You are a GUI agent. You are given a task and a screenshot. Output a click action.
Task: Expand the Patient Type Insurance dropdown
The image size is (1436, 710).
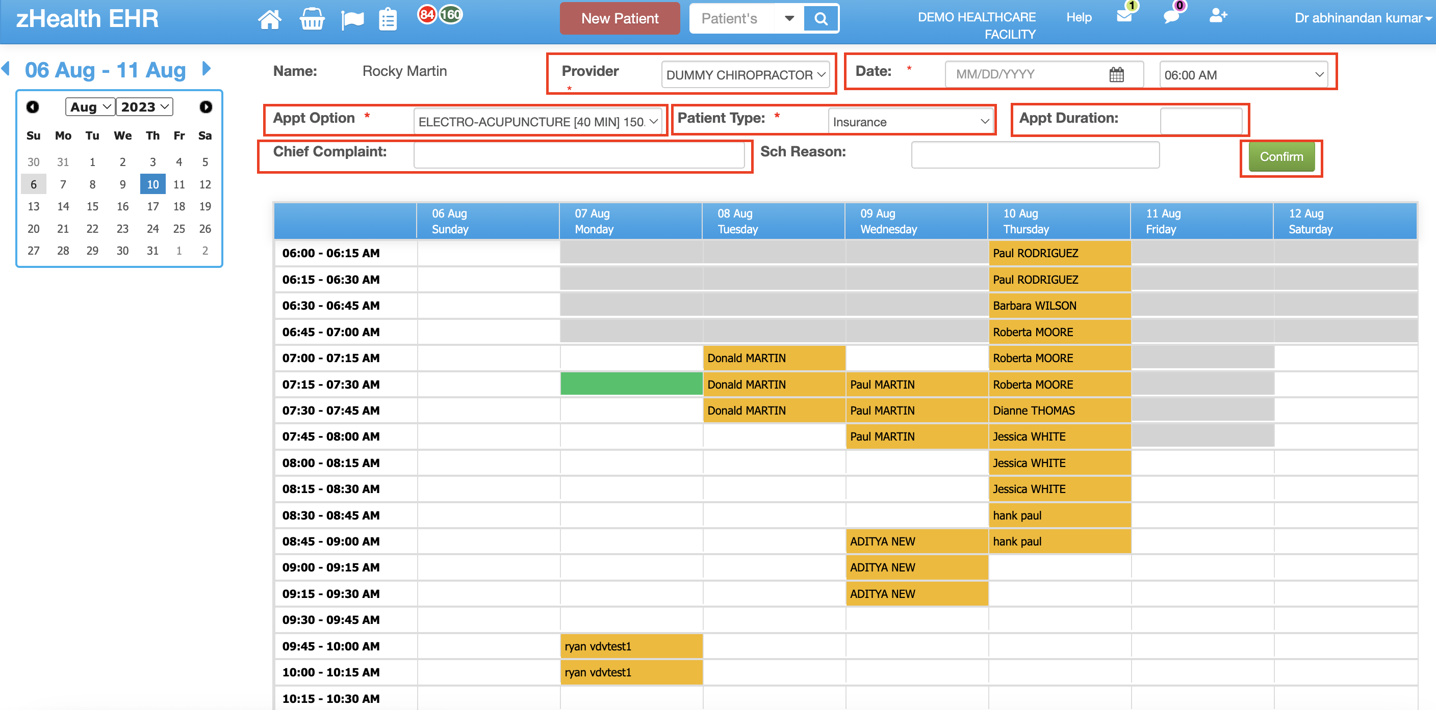point(910,121)
